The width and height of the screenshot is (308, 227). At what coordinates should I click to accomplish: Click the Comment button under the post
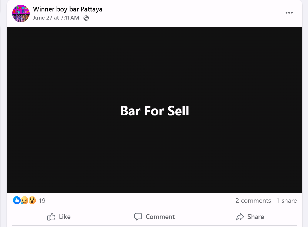(155, 217)
